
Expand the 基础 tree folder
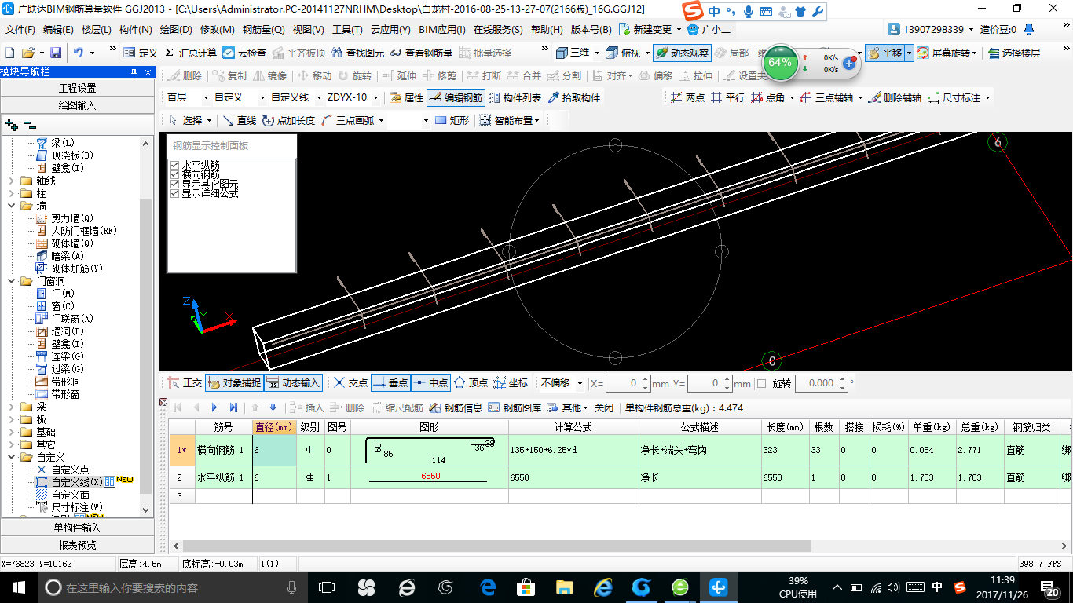pos(11,432)
